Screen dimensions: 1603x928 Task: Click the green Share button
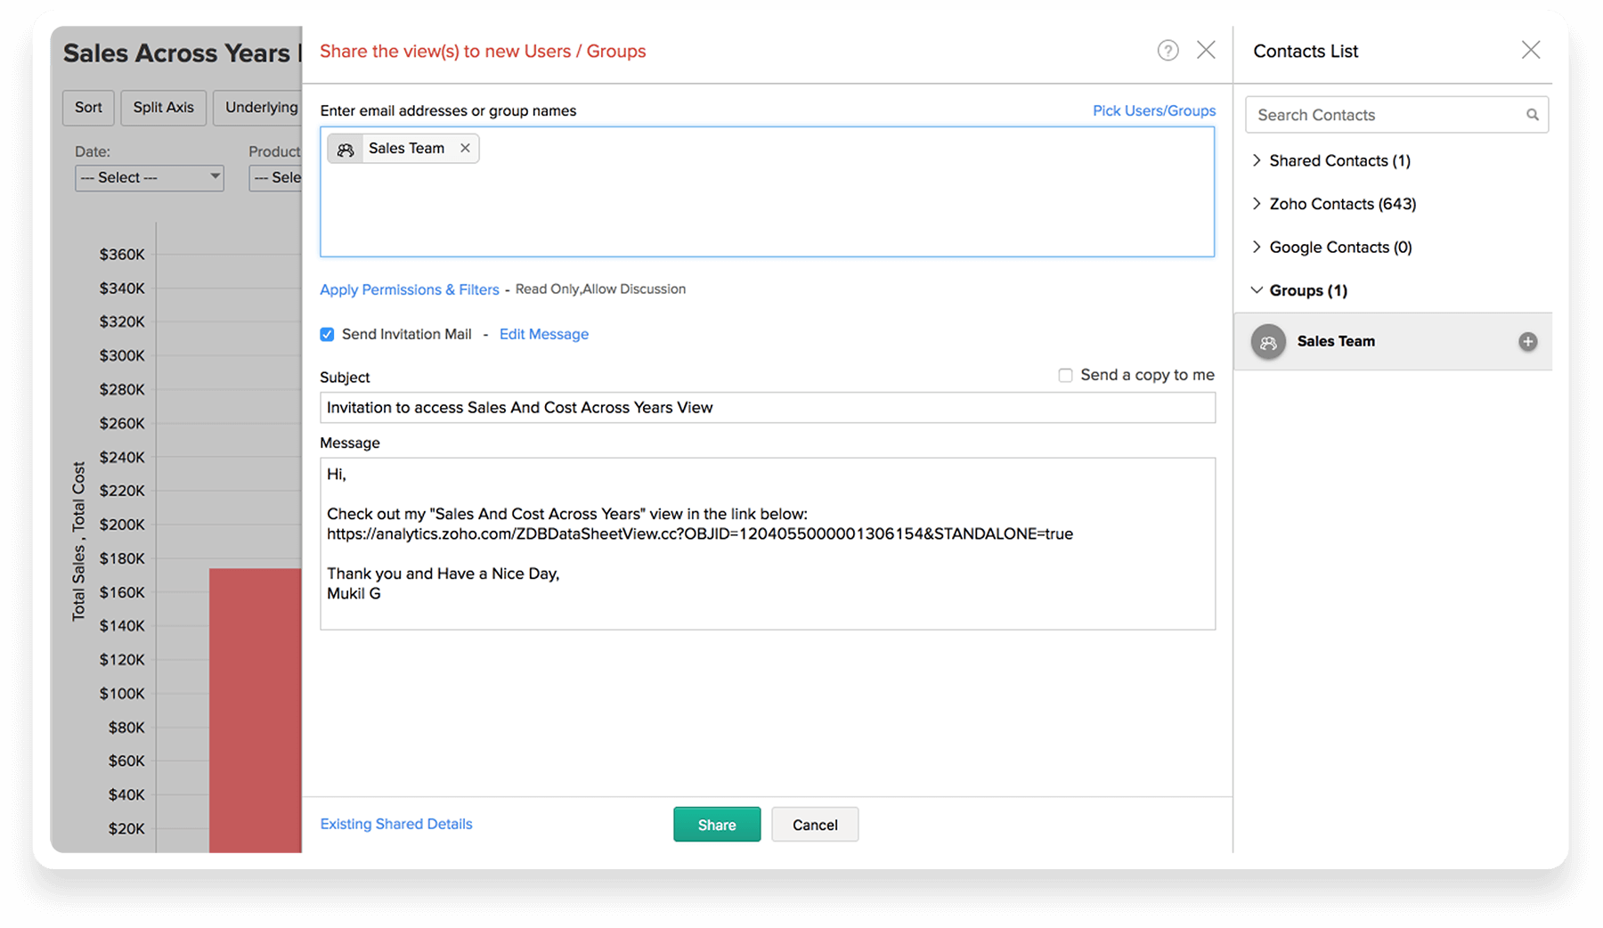(x=716, y=825)
